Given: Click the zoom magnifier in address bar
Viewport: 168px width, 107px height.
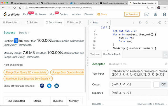Looking at the screenshot, I should pyautogui.click(x=148, y=8).
